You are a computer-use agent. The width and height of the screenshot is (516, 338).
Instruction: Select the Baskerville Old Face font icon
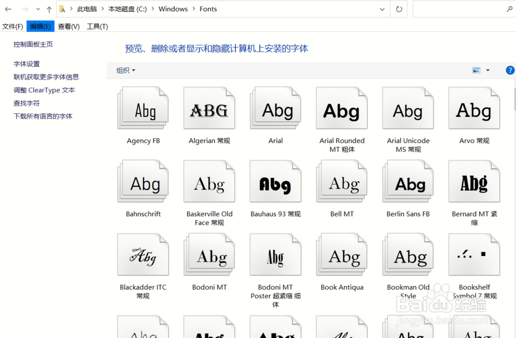point(209,181)
